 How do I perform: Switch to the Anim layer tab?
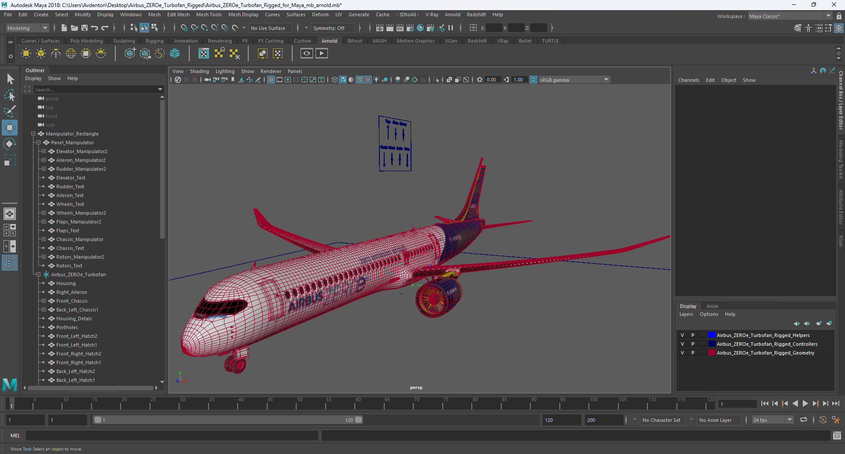(x=712, y=306)
